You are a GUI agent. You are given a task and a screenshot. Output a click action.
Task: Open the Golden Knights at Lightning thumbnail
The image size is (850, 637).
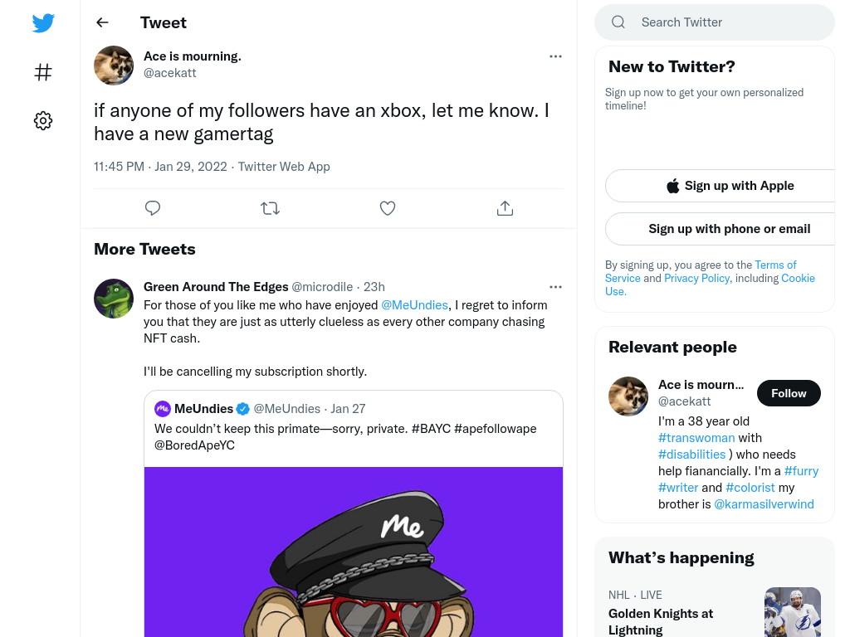(792, 612)
